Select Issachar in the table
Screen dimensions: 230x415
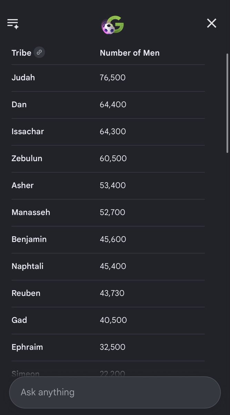28,131
